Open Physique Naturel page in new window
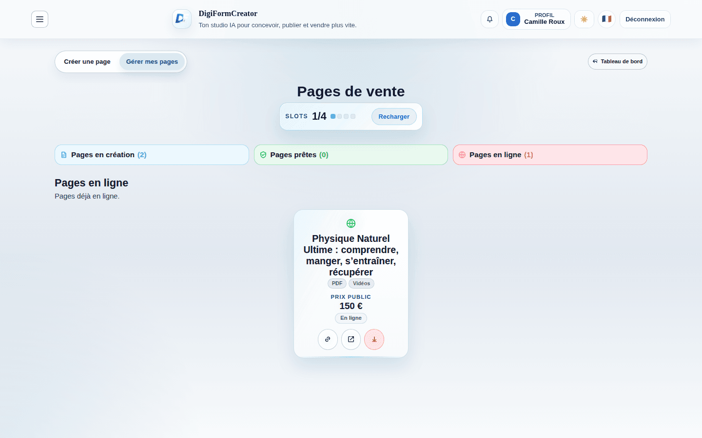 click(x=351, y=339)
